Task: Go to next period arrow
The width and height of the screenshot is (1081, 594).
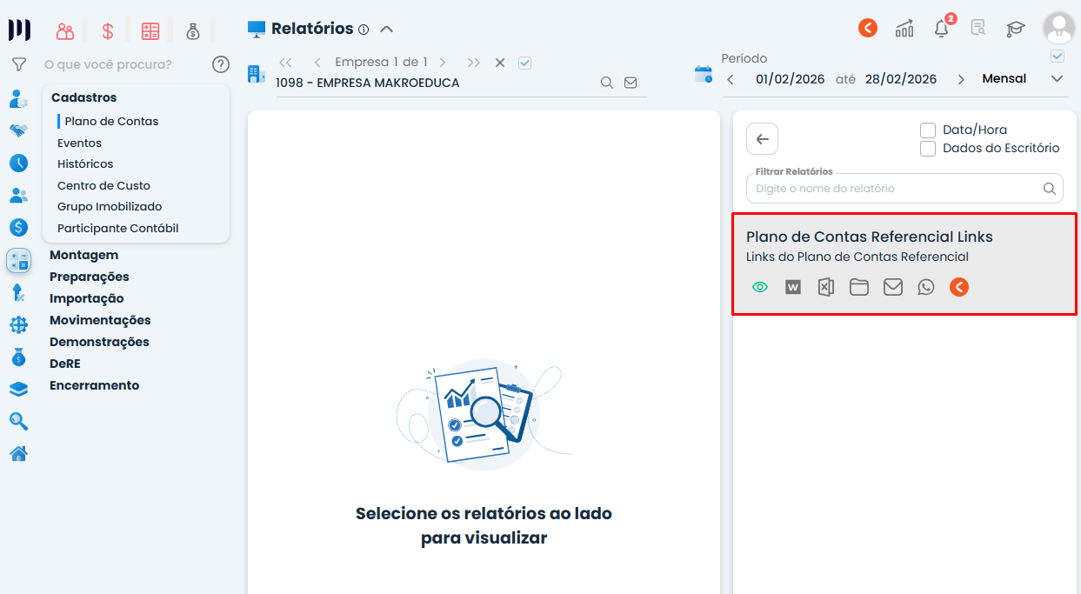Action: coord(961,79)
